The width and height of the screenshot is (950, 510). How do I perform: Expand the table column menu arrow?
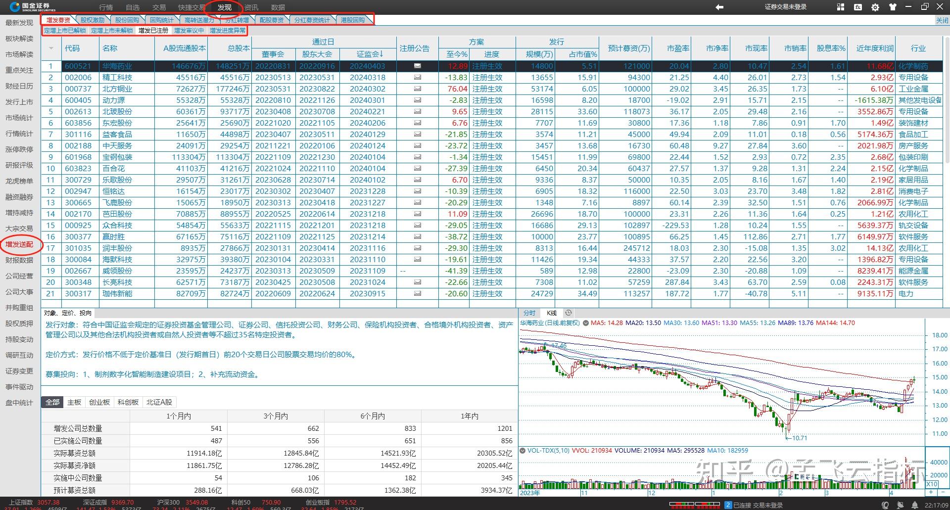[50, 48]
